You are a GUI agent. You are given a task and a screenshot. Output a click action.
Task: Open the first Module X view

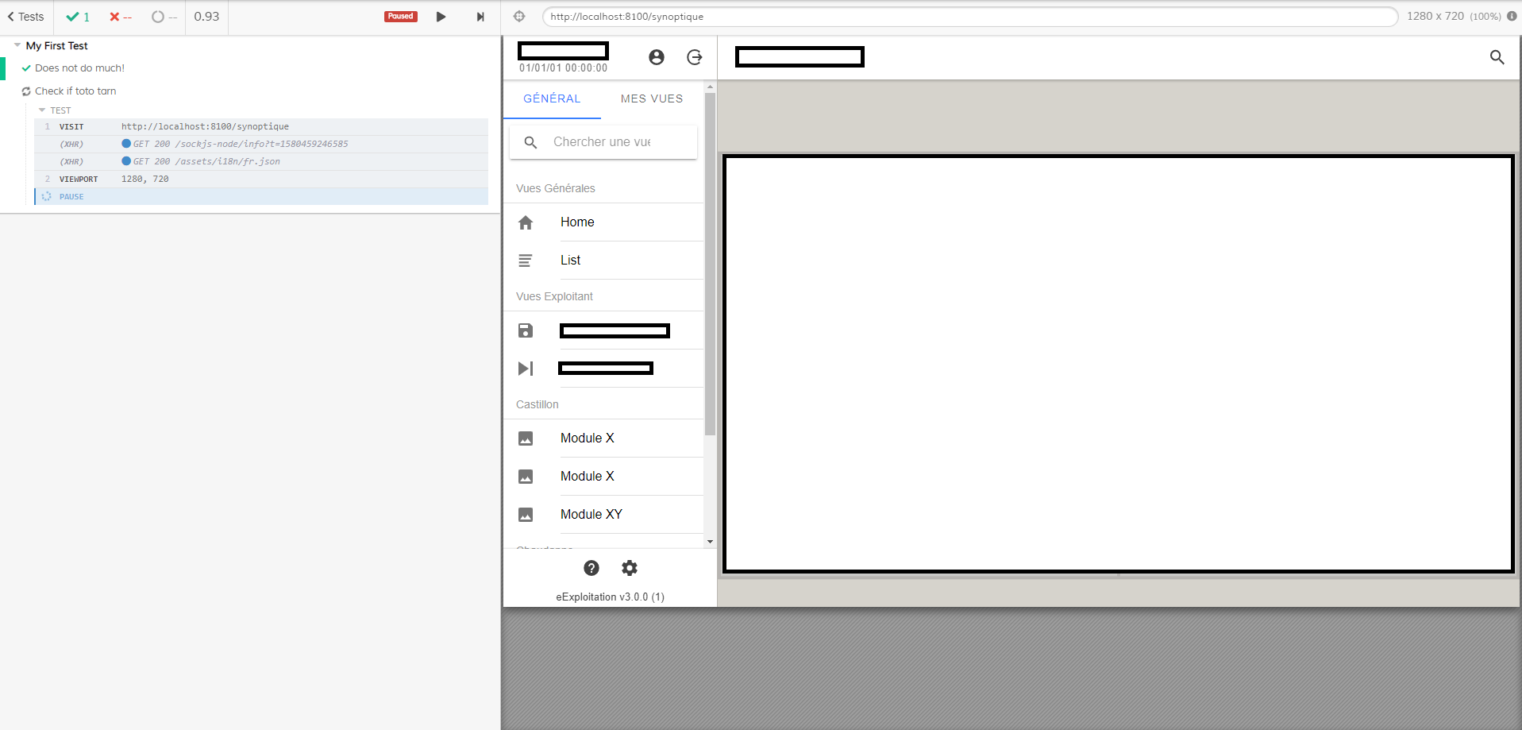(x=603, y=438)
